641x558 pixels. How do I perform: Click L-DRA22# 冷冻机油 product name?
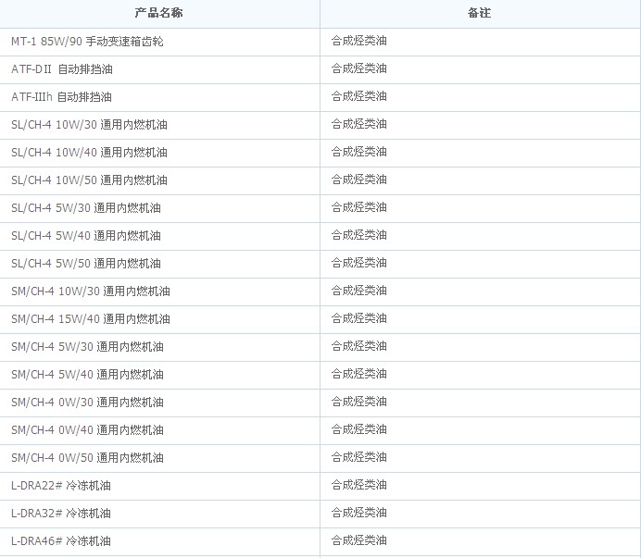[61, 486]
